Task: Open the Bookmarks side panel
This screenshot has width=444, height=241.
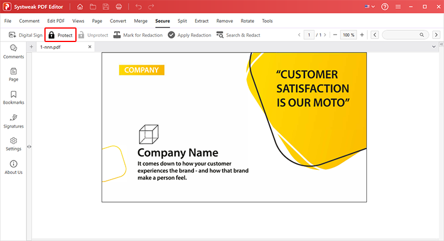Action: (13, 98)
